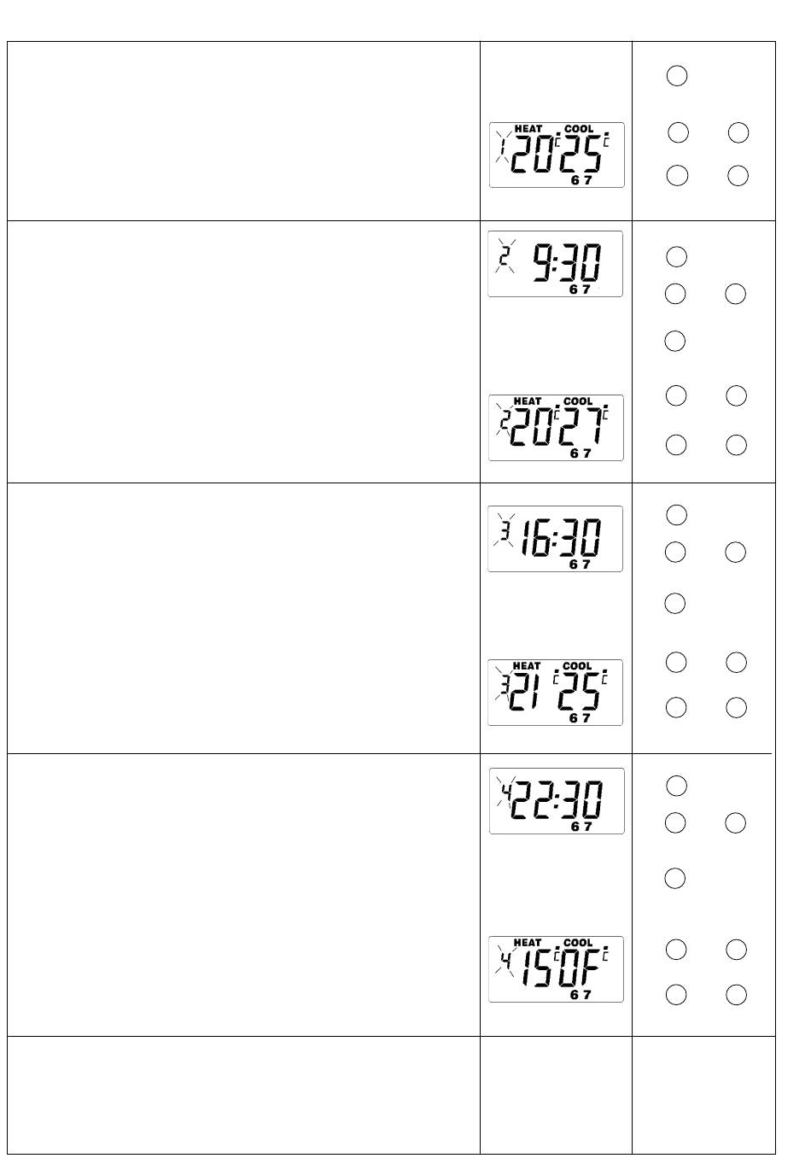This screenshot has height=1170, width=811.
Task: Click the LCD display showing 9:30
Action: pyautogui.click(x=556, y=264)
